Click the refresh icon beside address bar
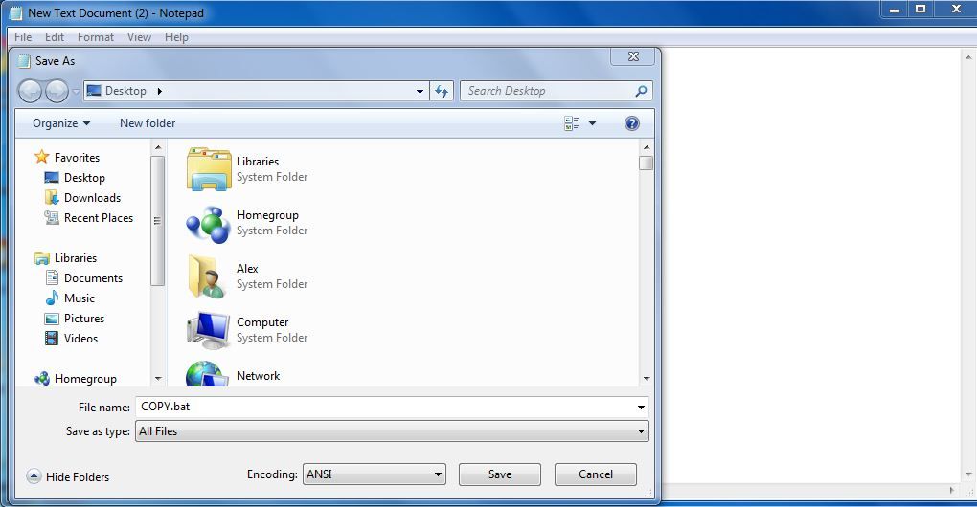Viewport: 977px width, 507px height. tap(442, 92)
